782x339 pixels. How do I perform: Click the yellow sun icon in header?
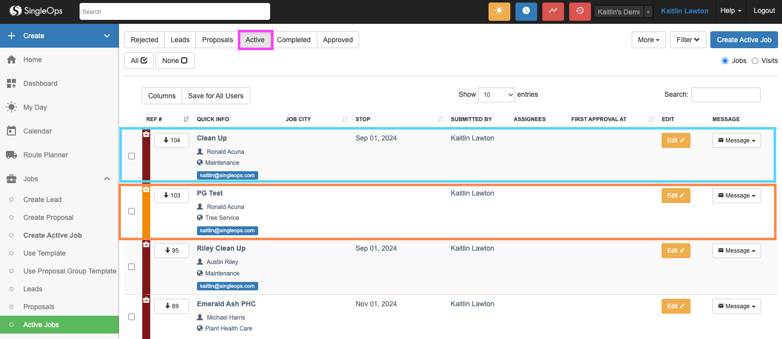click(499, 11)
